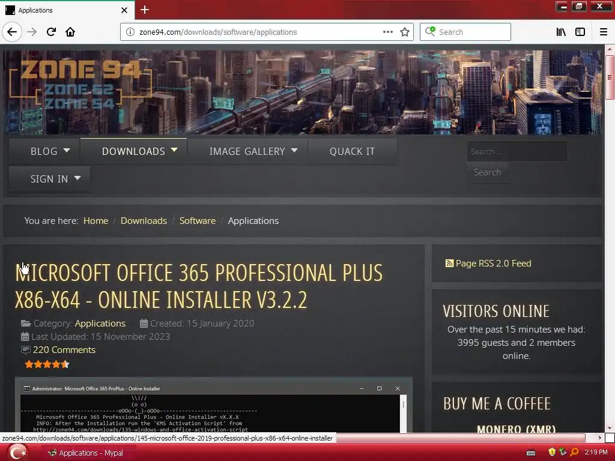Click the vertical page scrollbar thumb
This screenshot has height=461, width=615.
click(x=610, y=77)
